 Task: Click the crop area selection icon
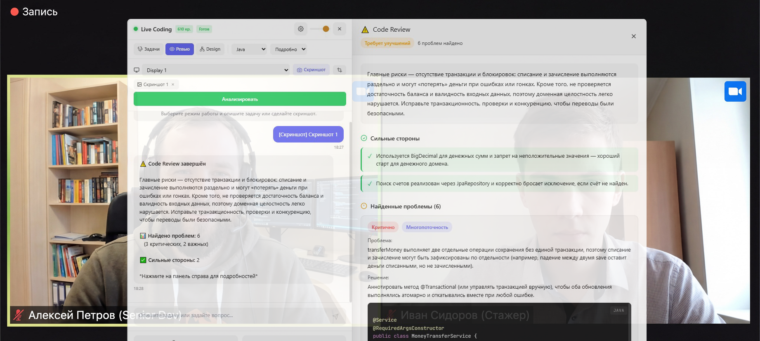pos(339,70)
